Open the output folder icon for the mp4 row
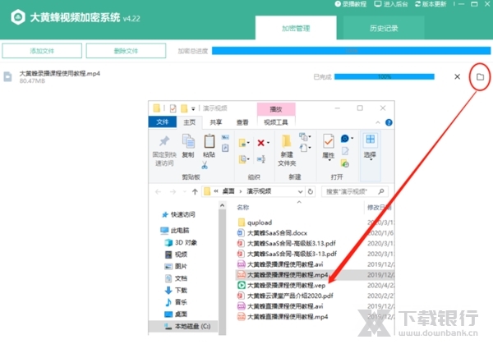Screen dimensions: 493x344 (x=480, y=76)
